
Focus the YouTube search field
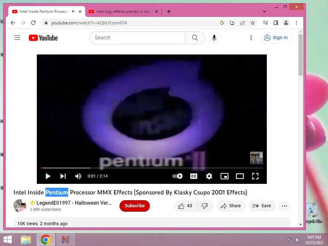click(137, 38)
